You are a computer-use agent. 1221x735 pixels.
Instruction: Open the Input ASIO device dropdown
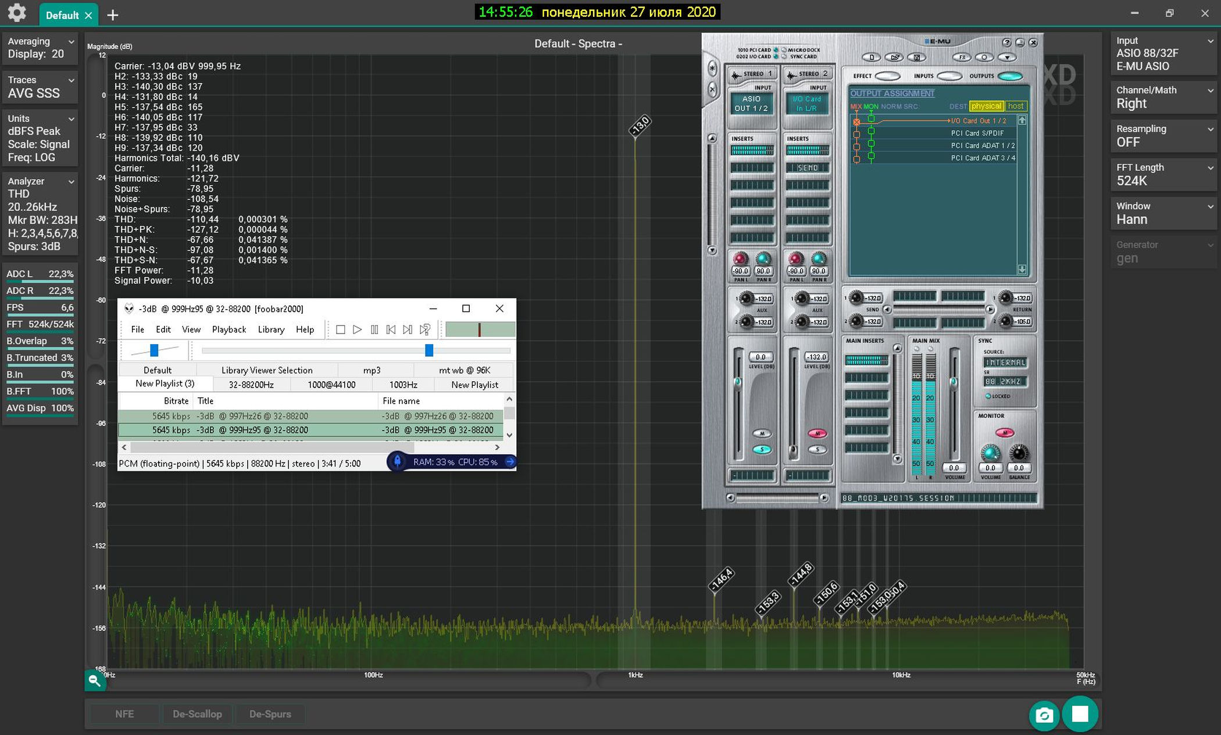(x=1163, y=53)
